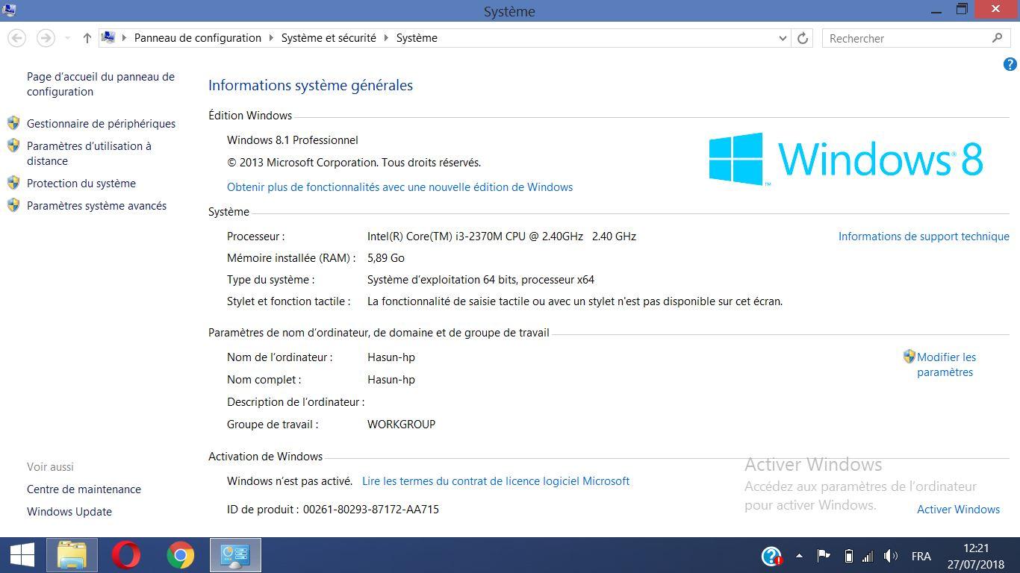The width and height of the screenshot is (1020, 573).
Task: Click shield icon beside Paramètres système avancés
Action: [x=13, y=204]
